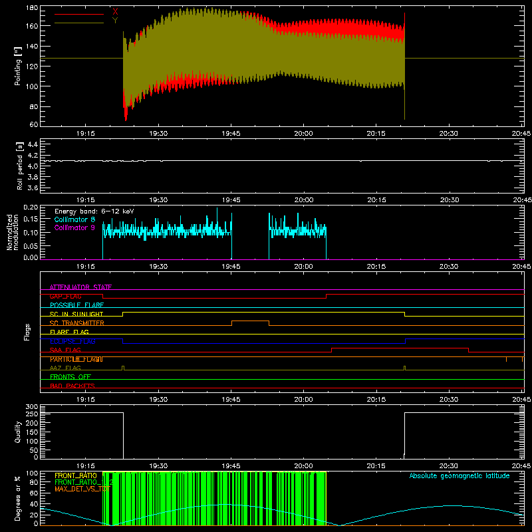Select the FLARE_FLAG label

coord(69,332)
